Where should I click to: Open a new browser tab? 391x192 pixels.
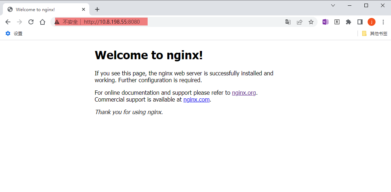point(97,9)
